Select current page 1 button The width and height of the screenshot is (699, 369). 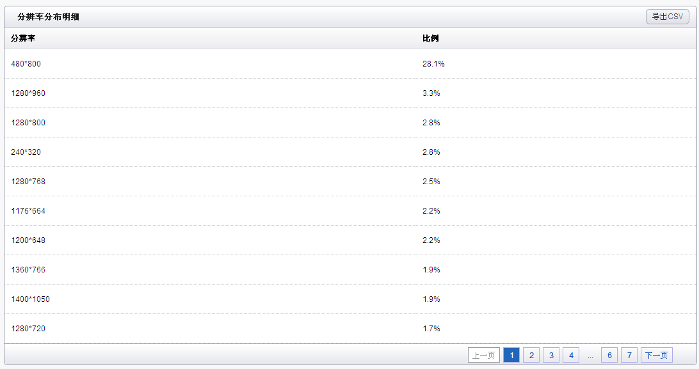pyautogui.click(x=511, y=355)
